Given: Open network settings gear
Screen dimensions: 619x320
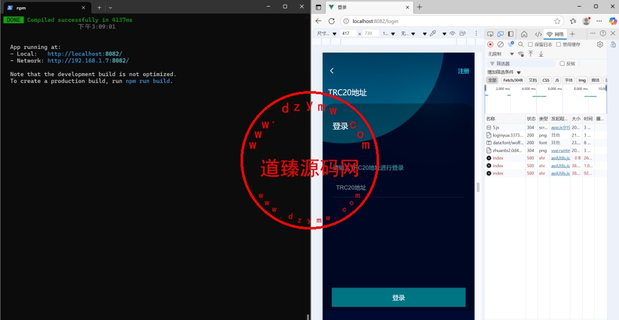Looking at the screenshot, I should pyautogui.click(x=600, y=45).
